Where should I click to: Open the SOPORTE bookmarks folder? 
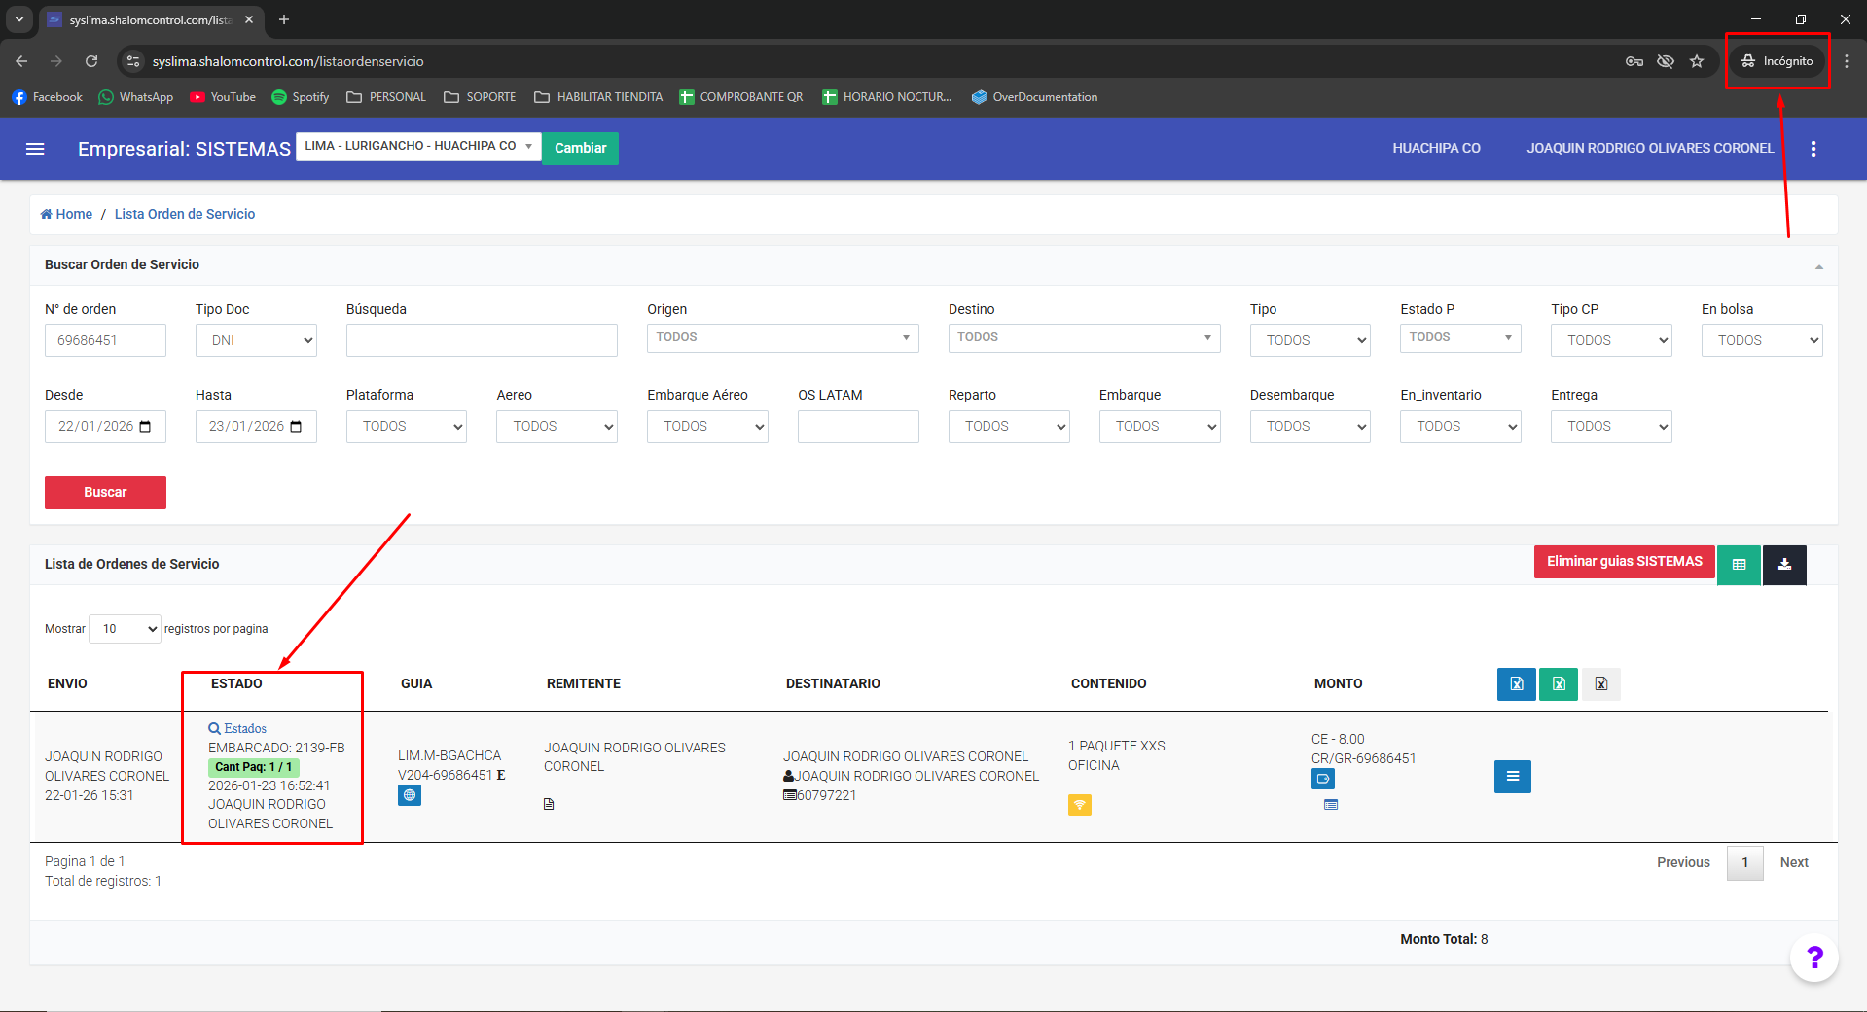(480, 97)
